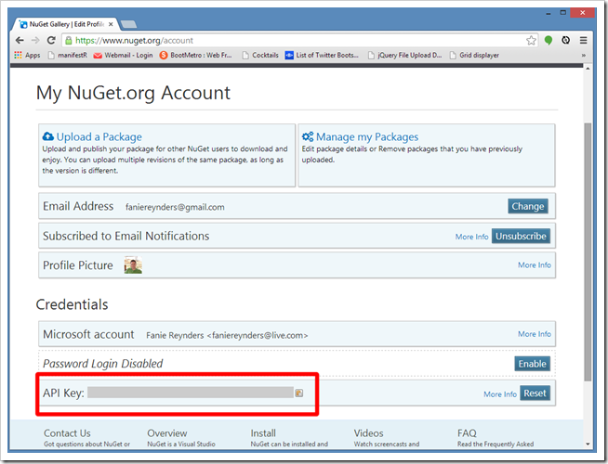
Task: Minimize the browser window
Action: point(549,13)
